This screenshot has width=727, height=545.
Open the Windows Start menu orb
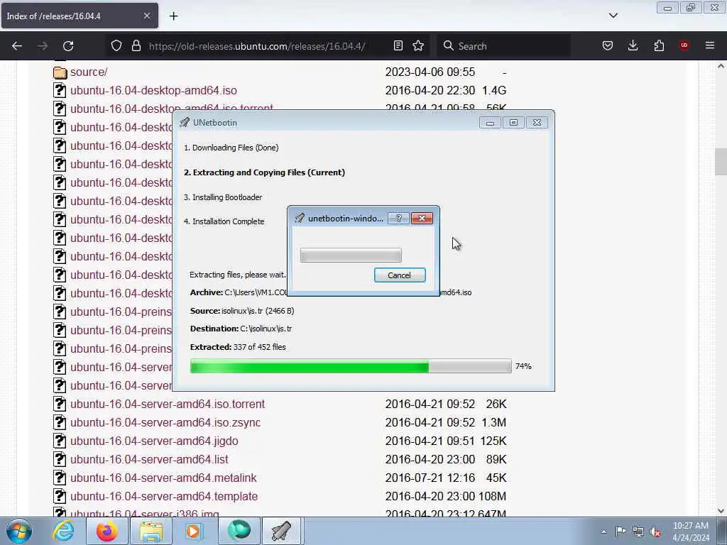tap(18, 531)
